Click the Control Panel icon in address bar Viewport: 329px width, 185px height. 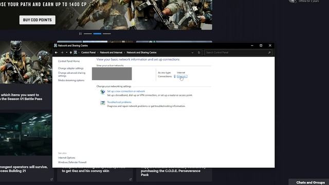pos(76,52)
